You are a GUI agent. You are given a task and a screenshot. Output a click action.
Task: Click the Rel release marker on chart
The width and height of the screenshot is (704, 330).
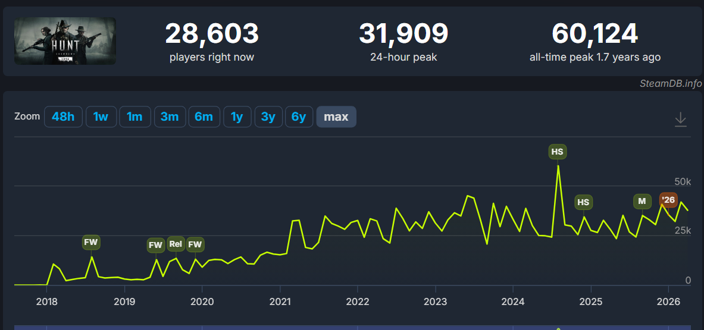point(176,244)
